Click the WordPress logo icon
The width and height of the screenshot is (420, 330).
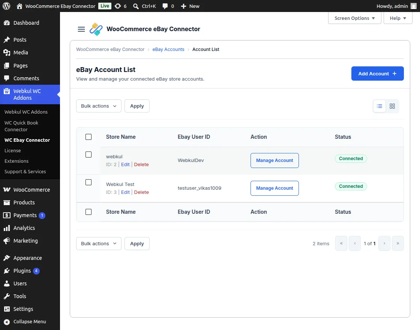pos(6,6)
